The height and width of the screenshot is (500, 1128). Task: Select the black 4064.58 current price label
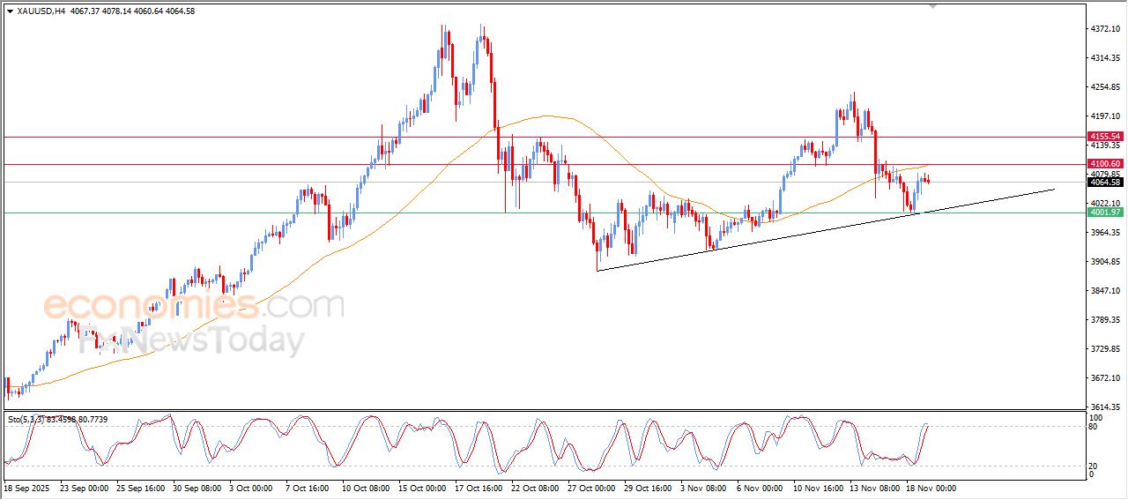point(1104,182)
